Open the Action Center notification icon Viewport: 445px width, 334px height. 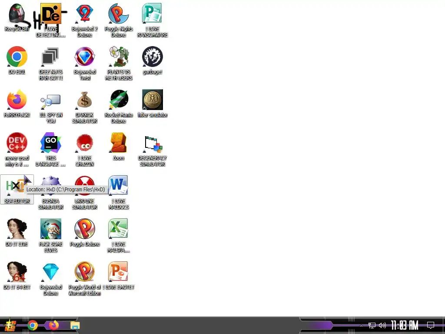431,325
